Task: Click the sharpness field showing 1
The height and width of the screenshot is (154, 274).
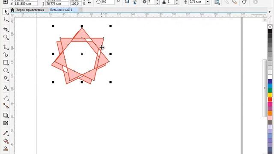Action: (171, 2)
